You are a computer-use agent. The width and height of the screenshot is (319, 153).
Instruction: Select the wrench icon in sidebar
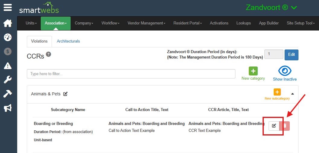[x=8, y=80]
